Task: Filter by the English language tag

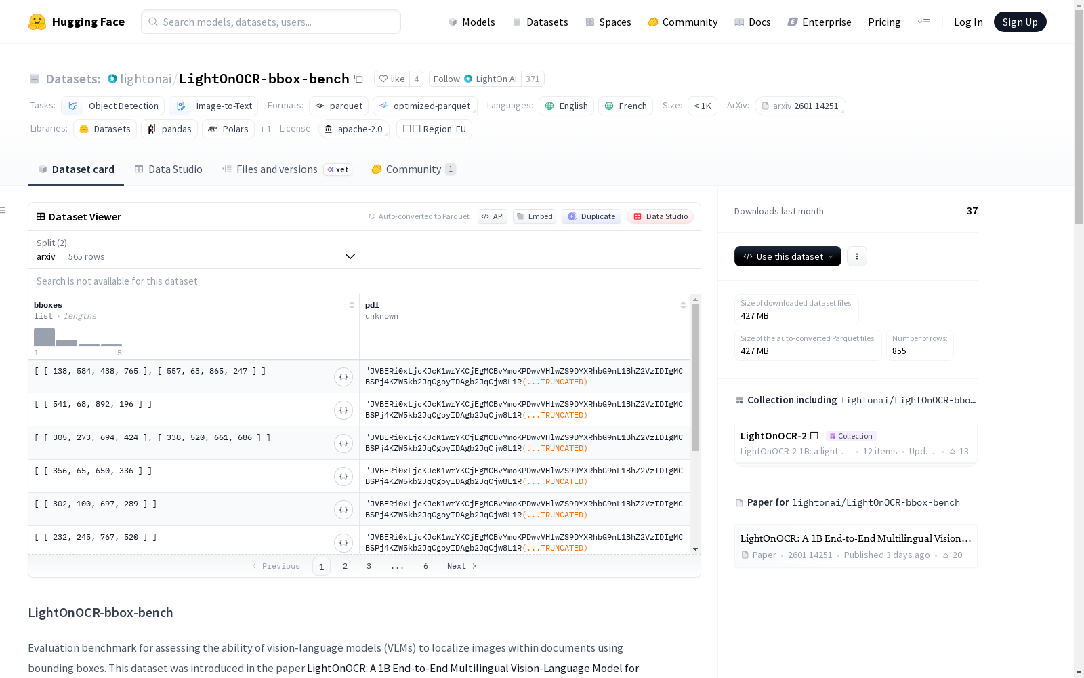Action: tap(566, 106)
